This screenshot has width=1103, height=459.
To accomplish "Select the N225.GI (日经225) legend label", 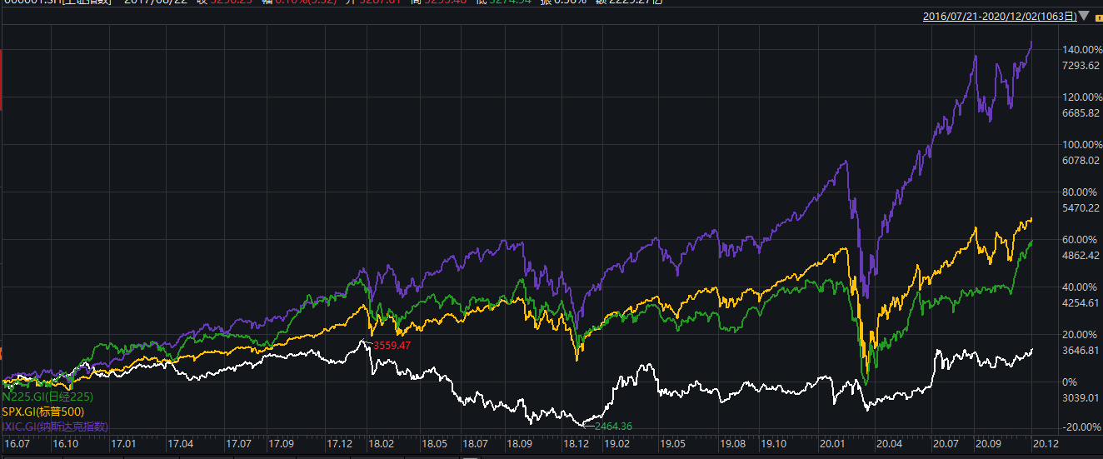I will (x=48, y=398).
